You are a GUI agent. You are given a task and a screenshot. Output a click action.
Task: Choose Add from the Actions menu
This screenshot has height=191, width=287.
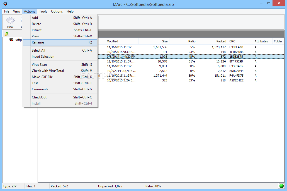(x=60, y=18)
